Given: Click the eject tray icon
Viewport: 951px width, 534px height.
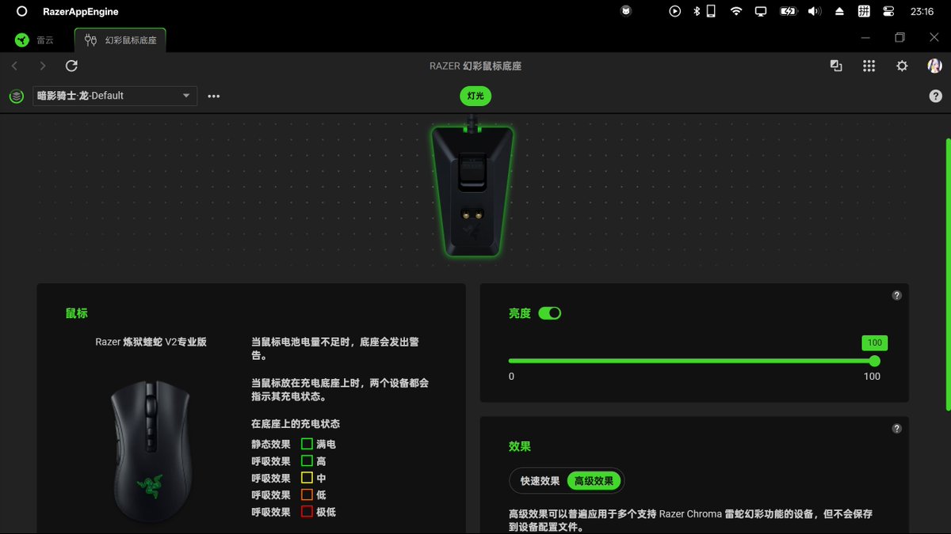Looking at the screenshot, I should [839, 11].
